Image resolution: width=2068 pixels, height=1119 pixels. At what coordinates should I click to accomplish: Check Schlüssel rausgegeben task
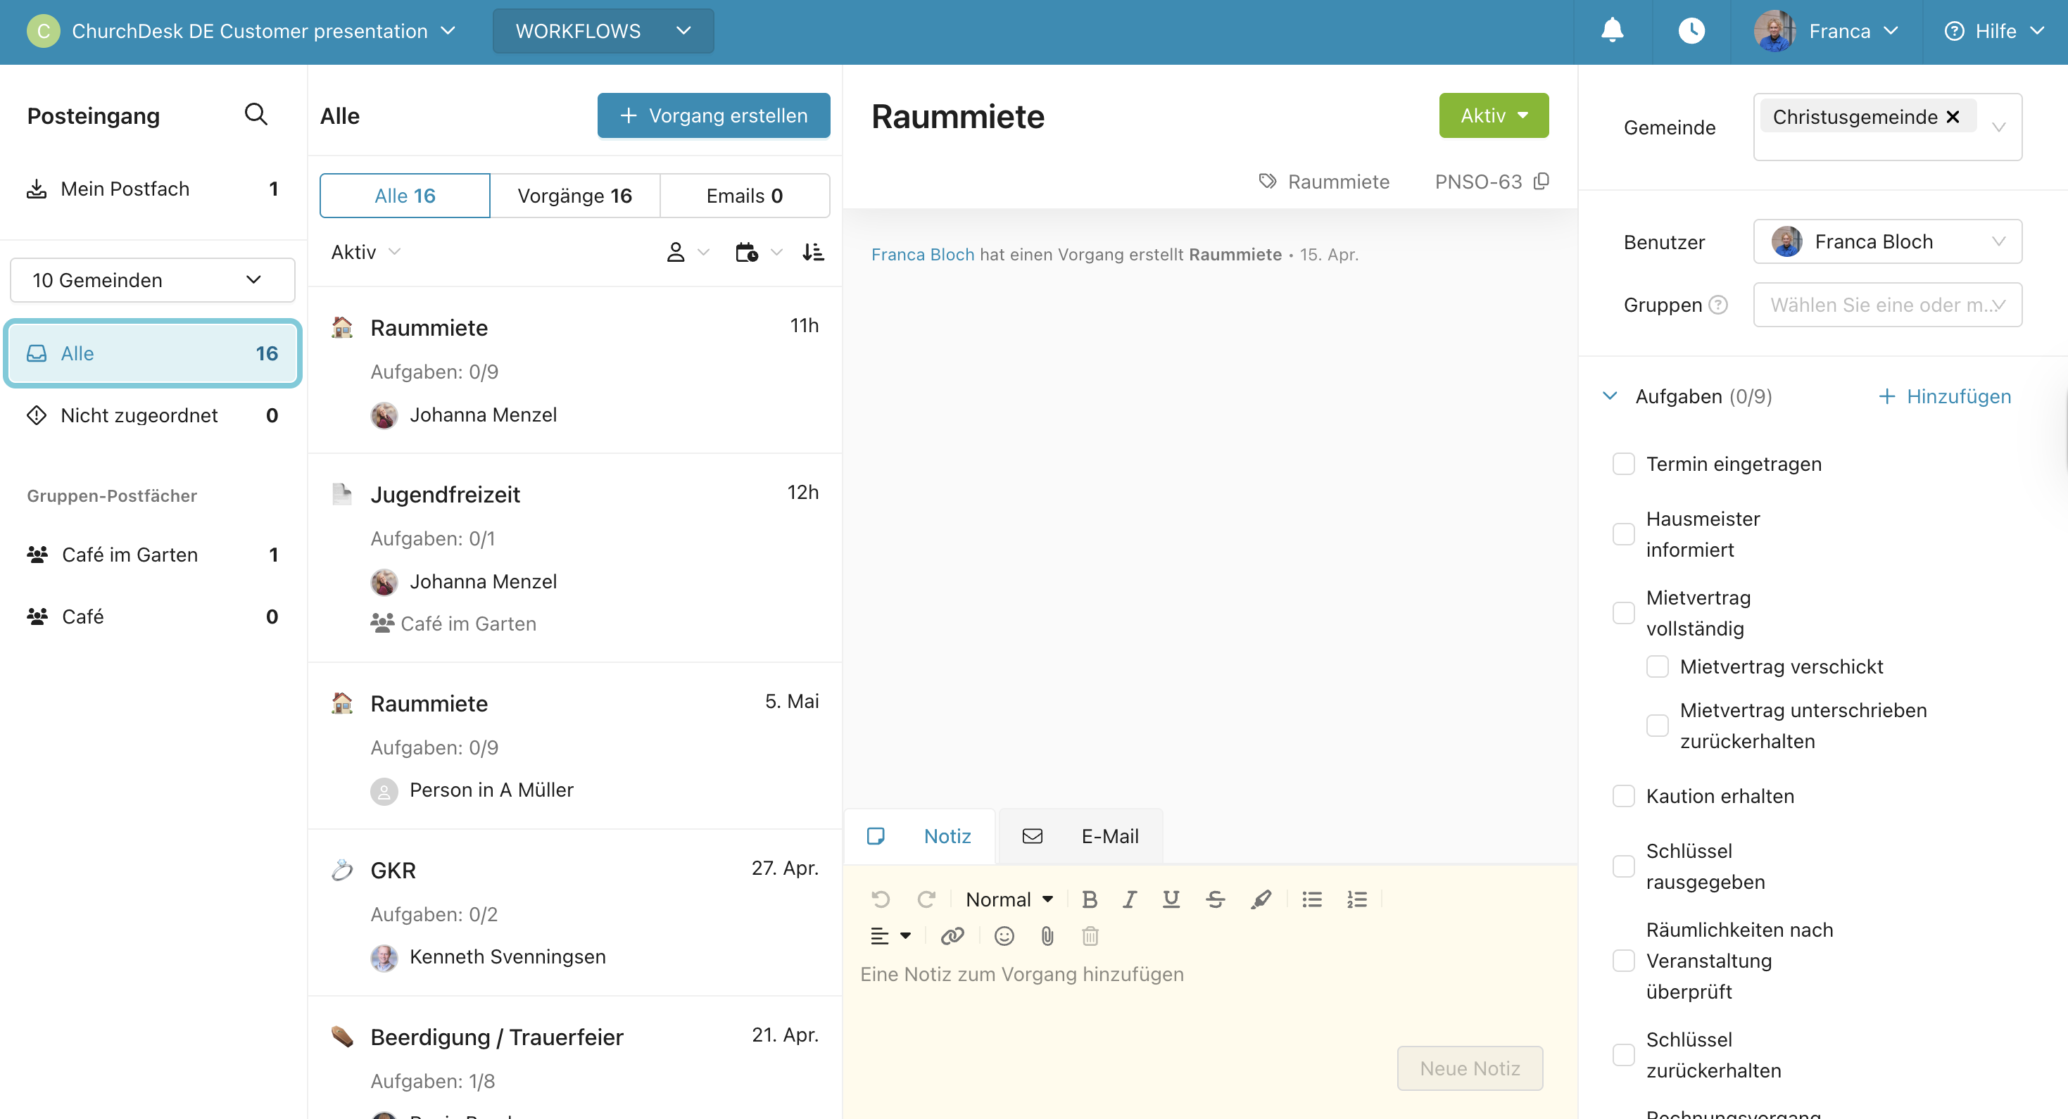(x=1623, y=866)
